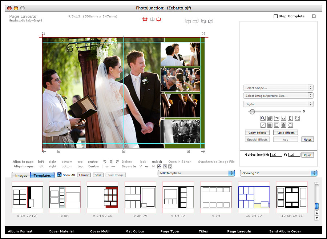Click the Library button
327x239 pixels.
[84, 175]
